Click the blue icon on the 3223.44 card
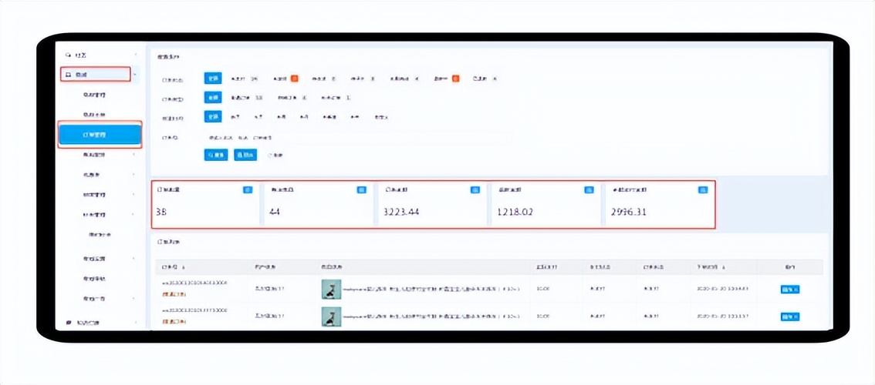Screen dimensions: 875x385 pos(475,190)
